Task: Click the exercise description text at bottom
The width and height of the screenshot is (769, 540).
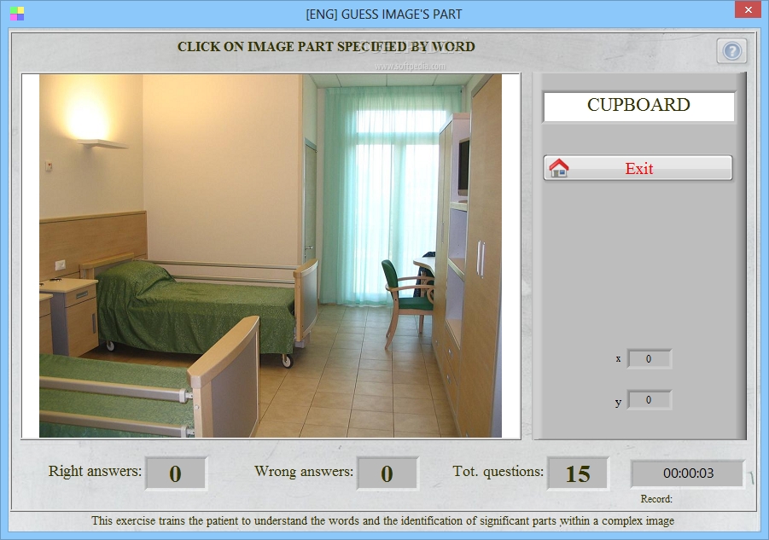Action: (x=382, y=520)
